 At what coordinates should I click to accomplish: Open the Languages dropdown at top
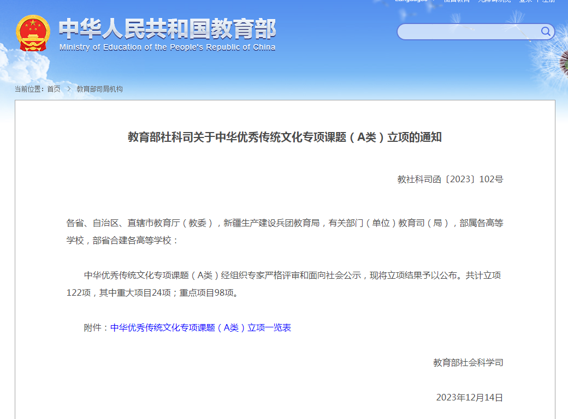(411, 1)
